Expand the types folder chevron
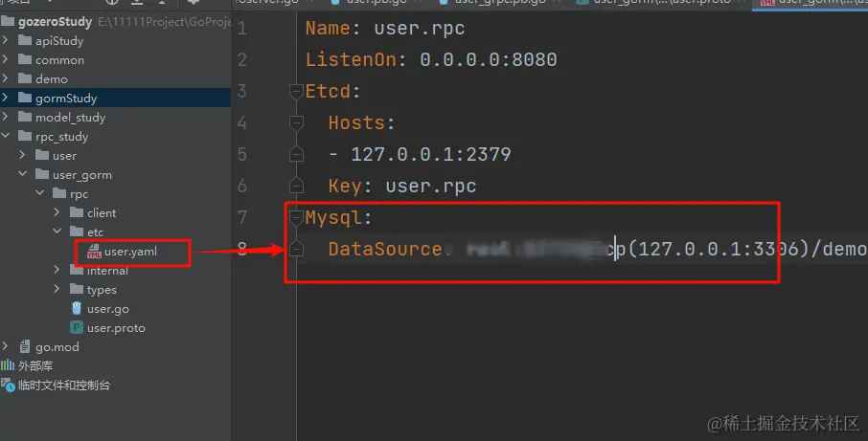The image size is (868, 441). [x=57, y=289]
